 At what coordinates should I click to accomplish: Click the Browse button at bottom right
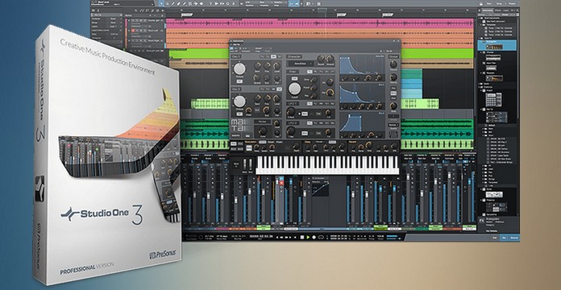[515, 238]
